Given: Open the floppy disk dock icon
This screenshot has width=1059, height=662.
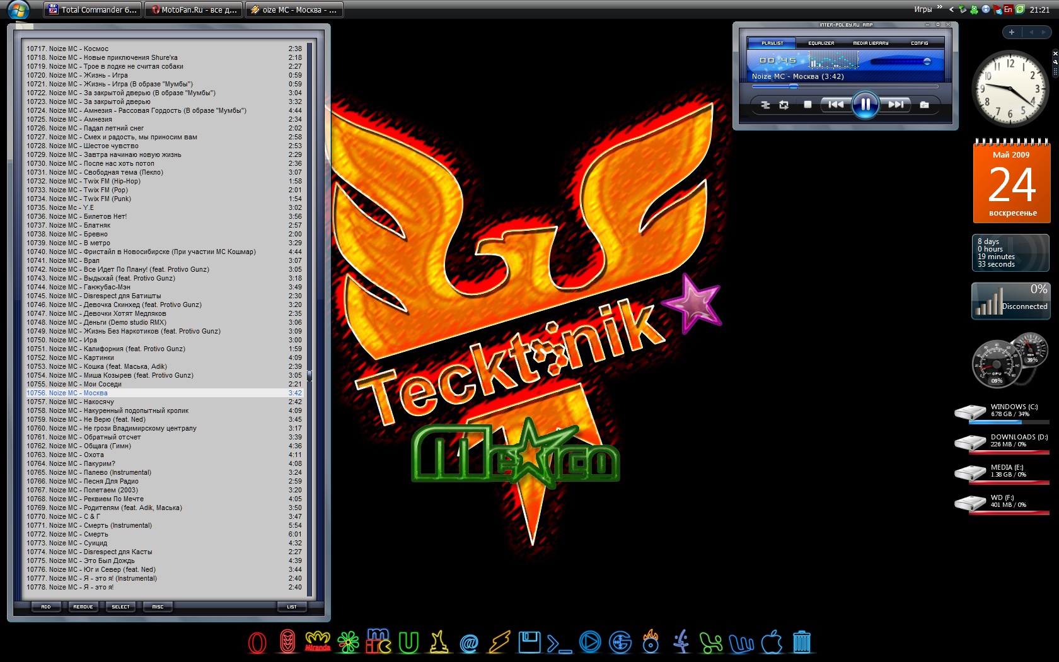Looking at the screenshot, I should click(529, 642).
